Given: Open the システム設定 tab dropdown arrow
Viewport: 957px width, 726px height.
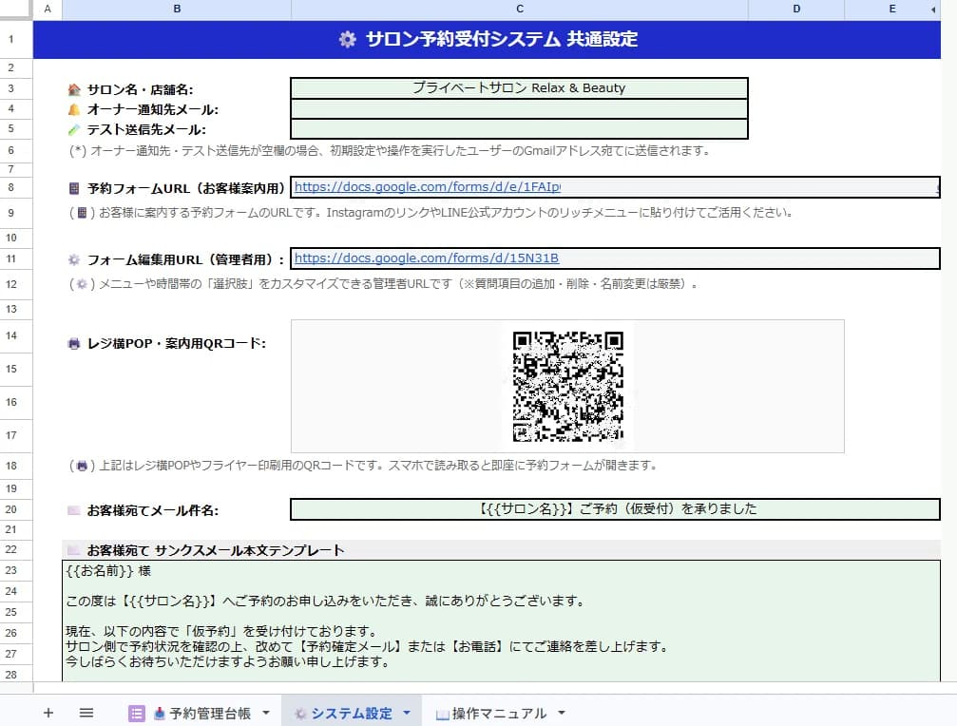Looking at the screenshot, I should pos(407,713).
